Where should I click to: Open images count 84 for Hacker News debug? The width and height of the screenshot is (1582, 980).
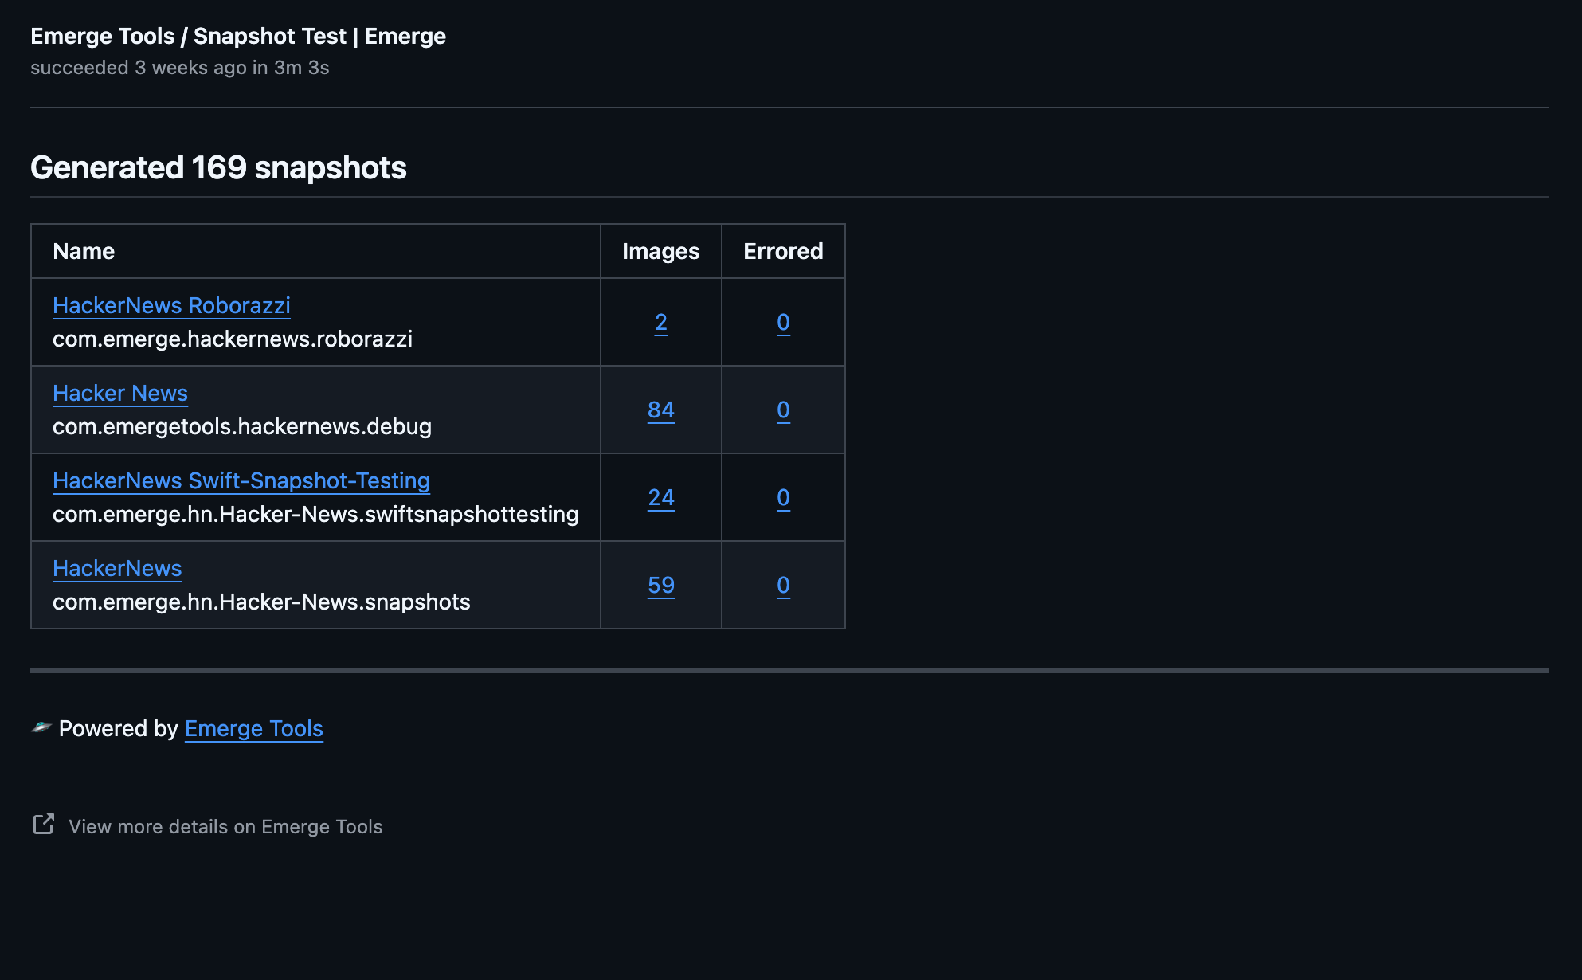point(660,410)
